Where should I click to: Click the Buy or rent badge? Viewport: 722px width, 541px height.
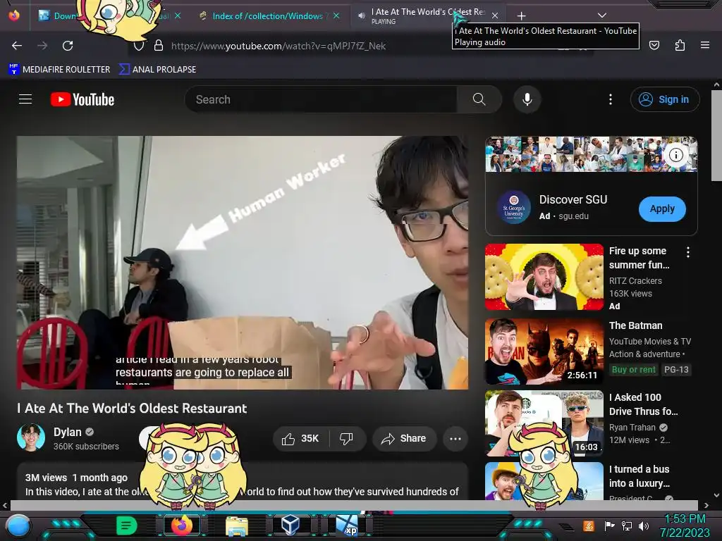click(x=634, y=369)
